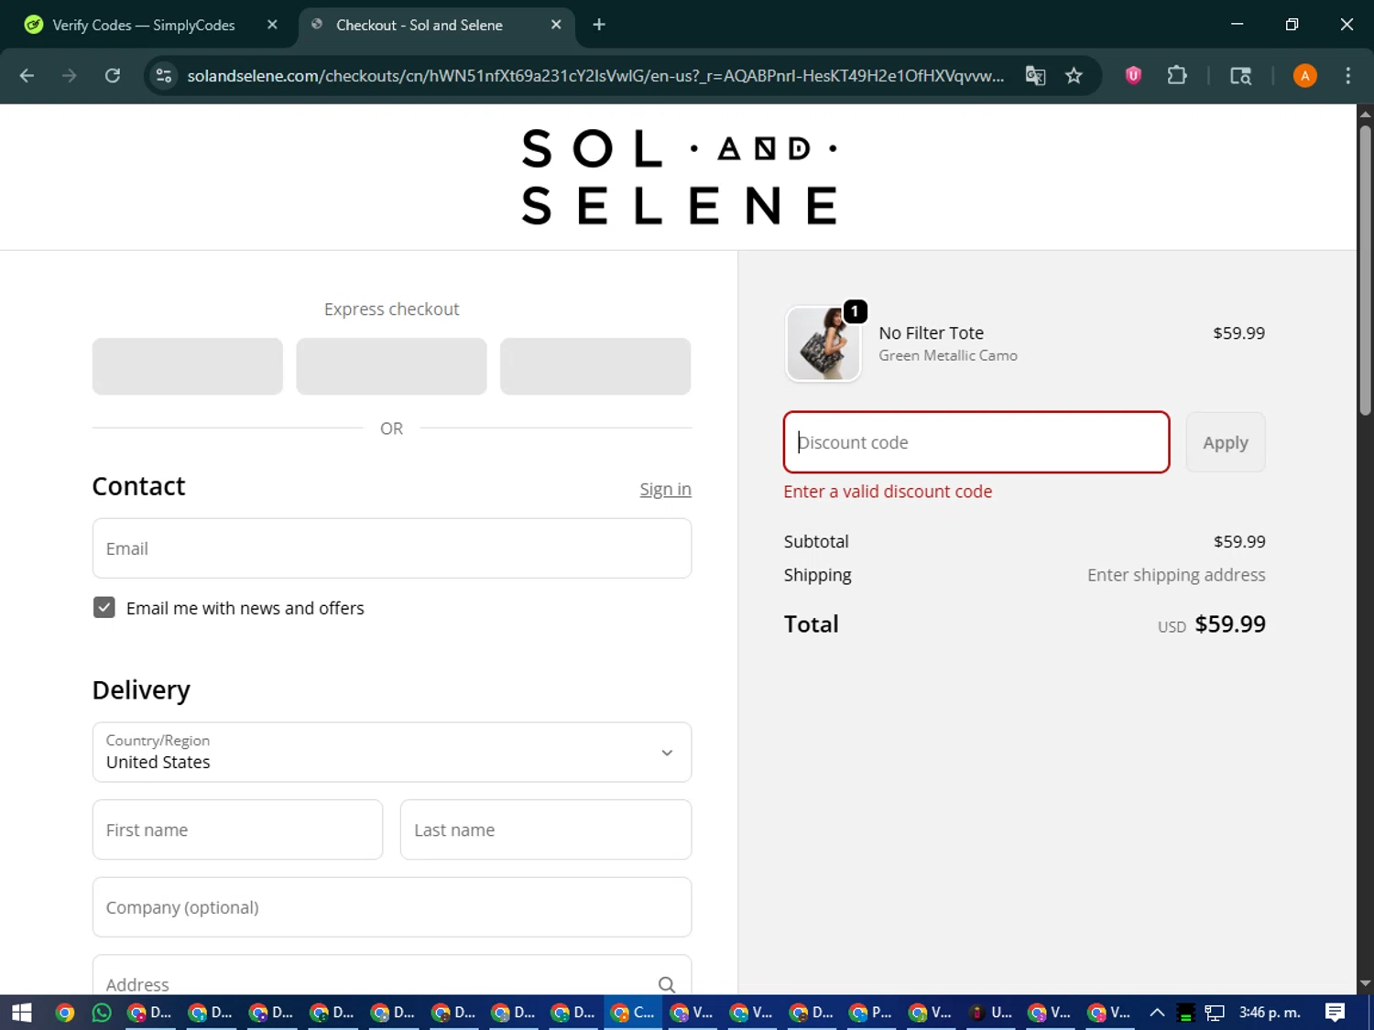Switch to the Verify Codes — SimplyCodes tab

click(144, 25)
